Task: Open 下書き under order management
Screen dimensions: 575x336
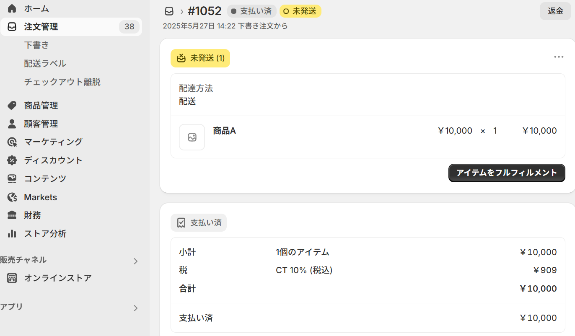Action: click(x=36, y=45)
